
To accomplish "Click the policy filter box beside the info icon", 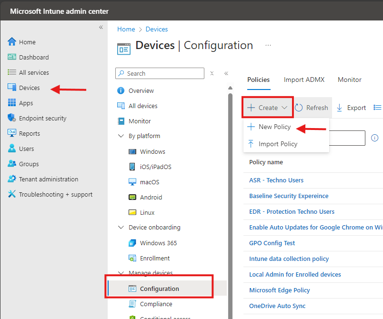I will point(347,138).
